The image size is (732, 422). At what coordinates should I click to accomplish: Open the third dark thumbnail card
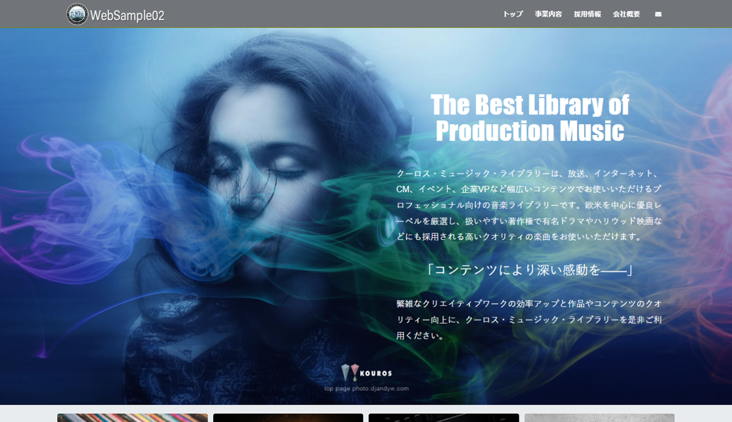pyautogui.click(x=443, y=417)
